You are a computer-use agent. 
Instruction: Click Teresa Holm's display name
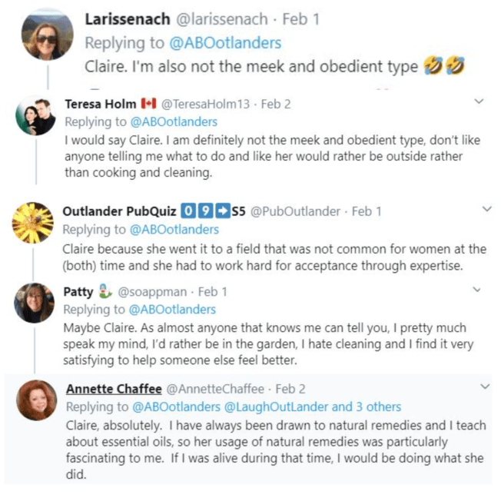pos(100,104)
